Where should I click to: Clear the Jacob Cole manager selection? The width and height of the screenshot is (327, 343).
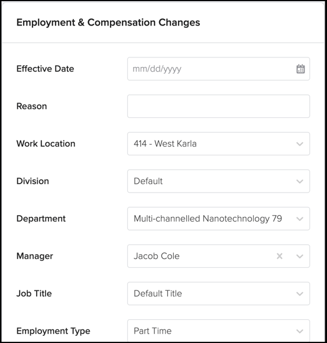(x=280, y=256)
